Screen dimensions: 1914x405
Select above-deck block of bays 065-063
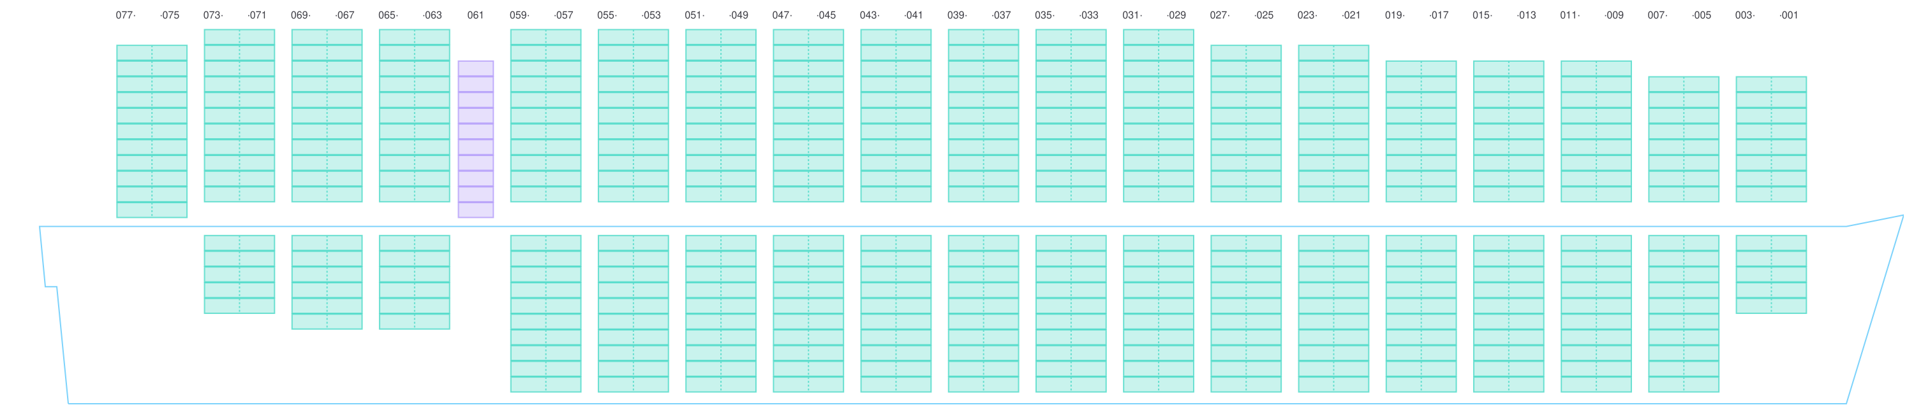point(414,115)
